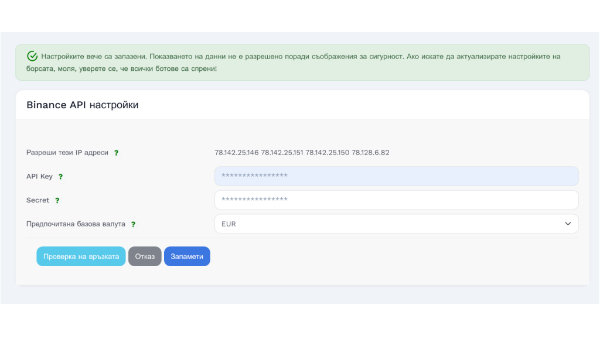The height and width of the screenshot is (337, 600).
Task: Focus the Secret input field
Action: click(397, 200)
